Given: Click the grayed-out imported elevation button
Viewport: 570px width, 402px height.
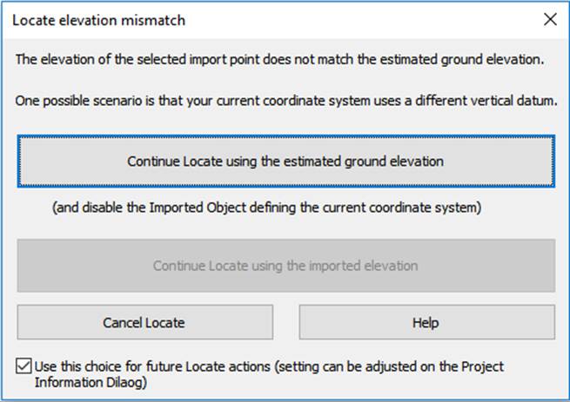Looking at the screenshot, I should click(x=285, y=266).
